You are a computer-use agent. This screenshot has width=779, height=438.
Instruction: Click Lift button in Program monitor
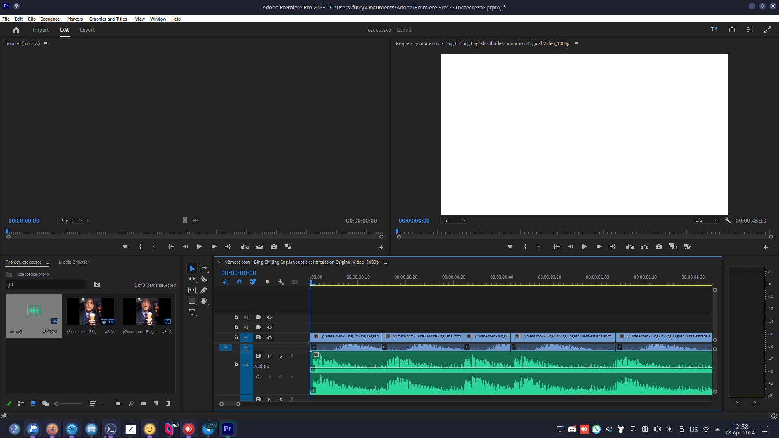coord(630,247)
